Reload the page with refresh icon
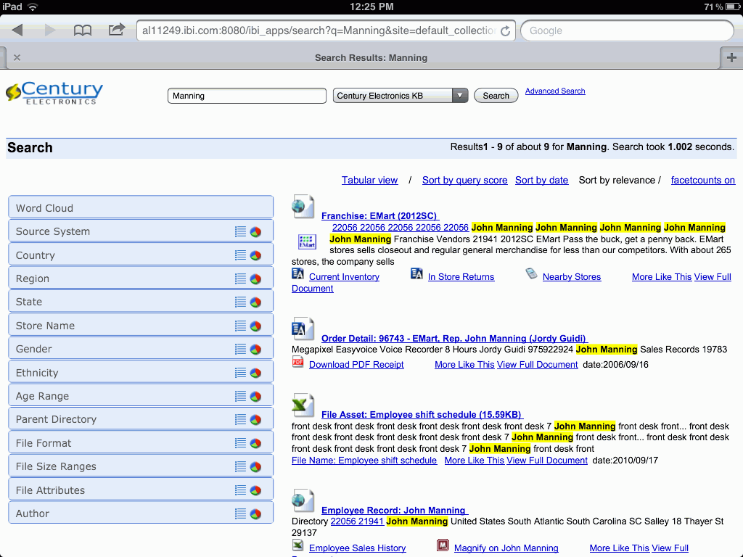 pyautogui.click(x=506, y=30)
